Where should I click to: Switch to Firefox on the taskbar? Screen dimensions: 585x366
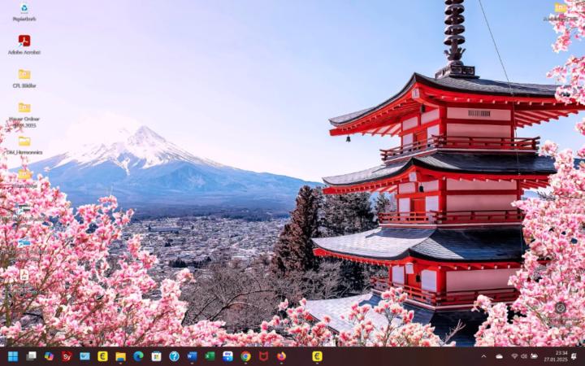(281, 356)
